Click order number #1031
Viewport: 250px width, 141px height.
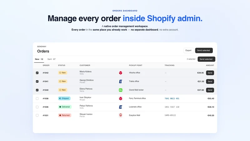click(46, 115)
